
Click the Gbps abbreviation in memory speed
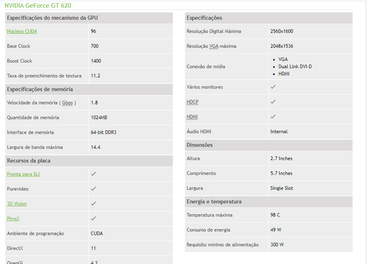[67, 103]
